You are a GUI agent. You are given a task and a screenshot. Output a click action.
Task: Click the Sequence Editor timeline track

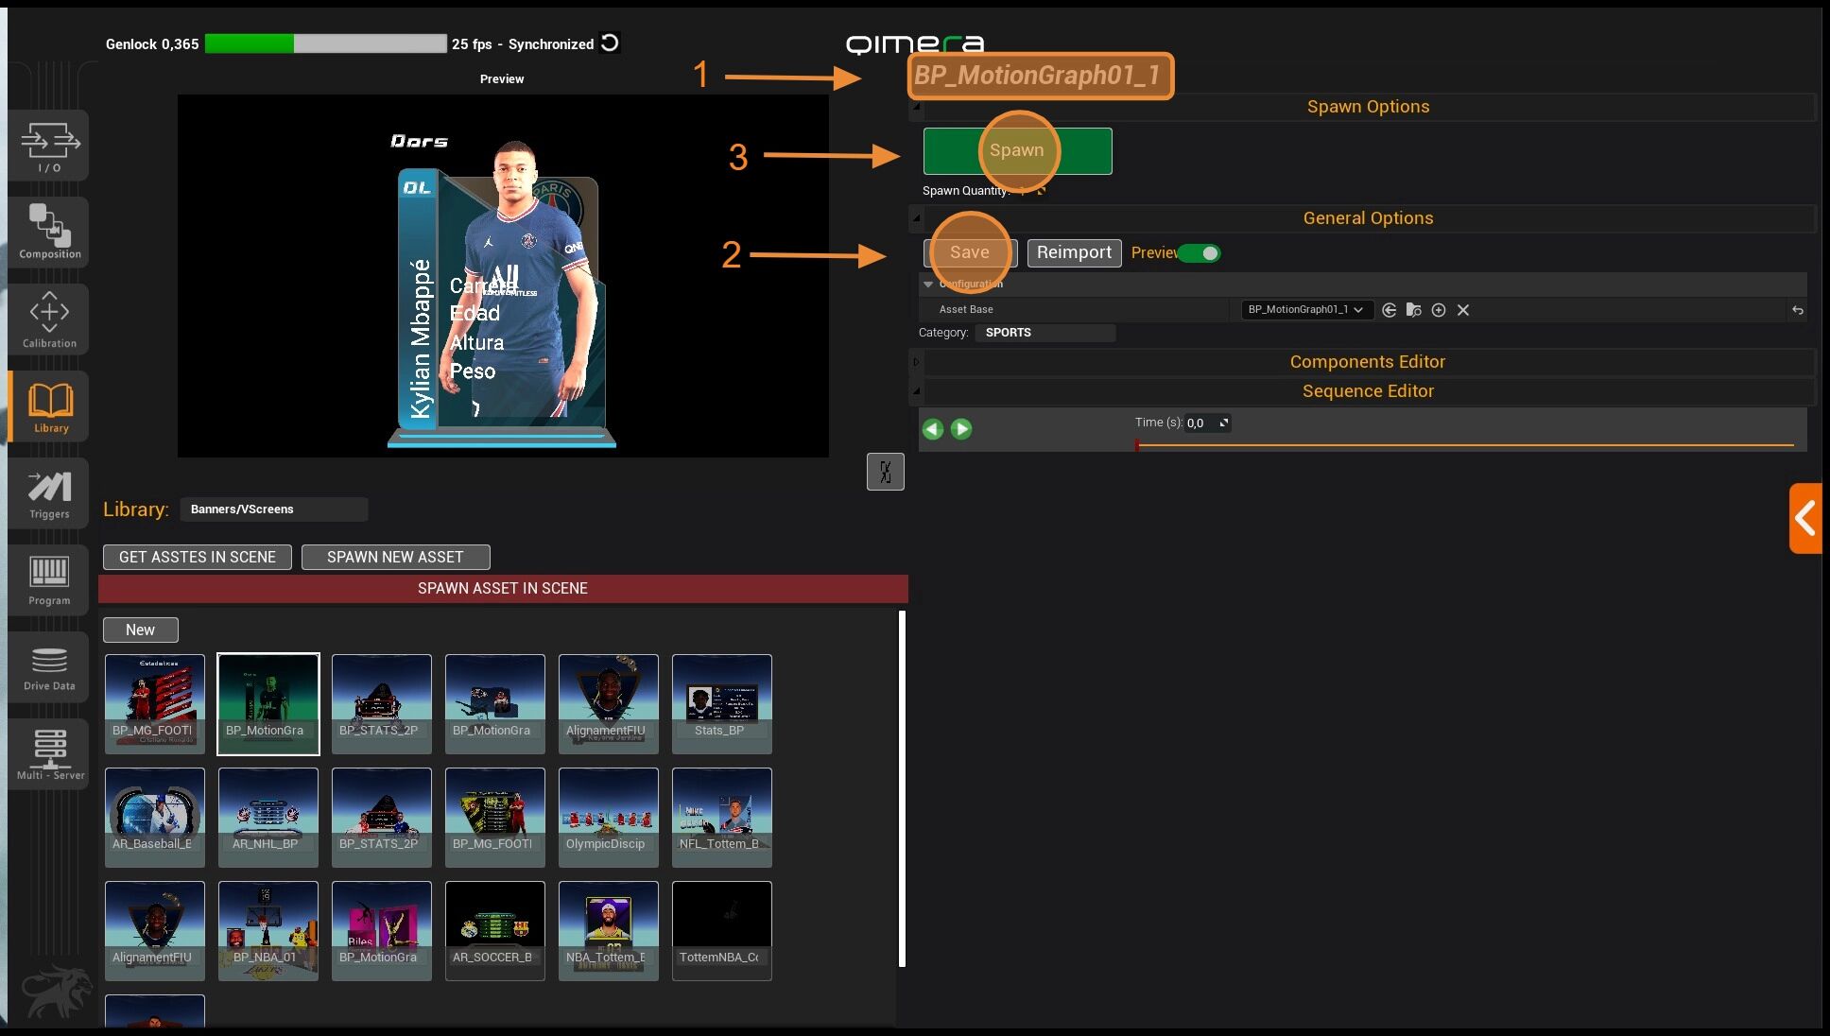point(1463,444)
